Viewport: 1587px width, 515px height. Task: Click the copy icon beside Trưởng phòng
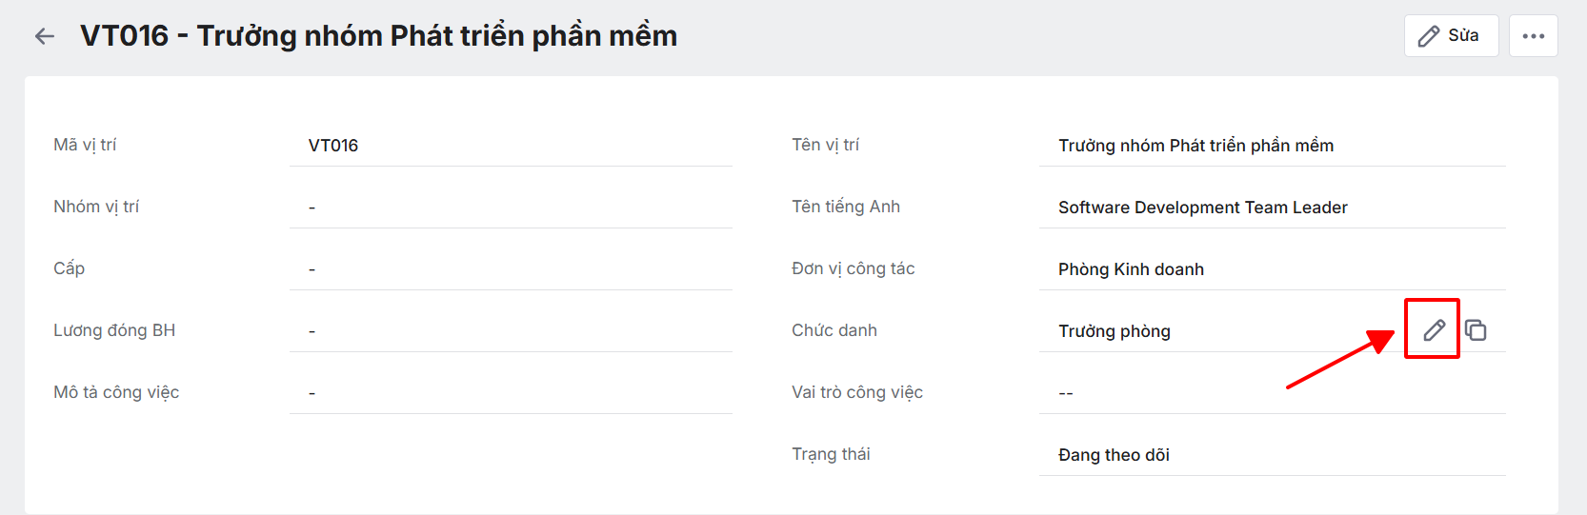point(1476,330)
